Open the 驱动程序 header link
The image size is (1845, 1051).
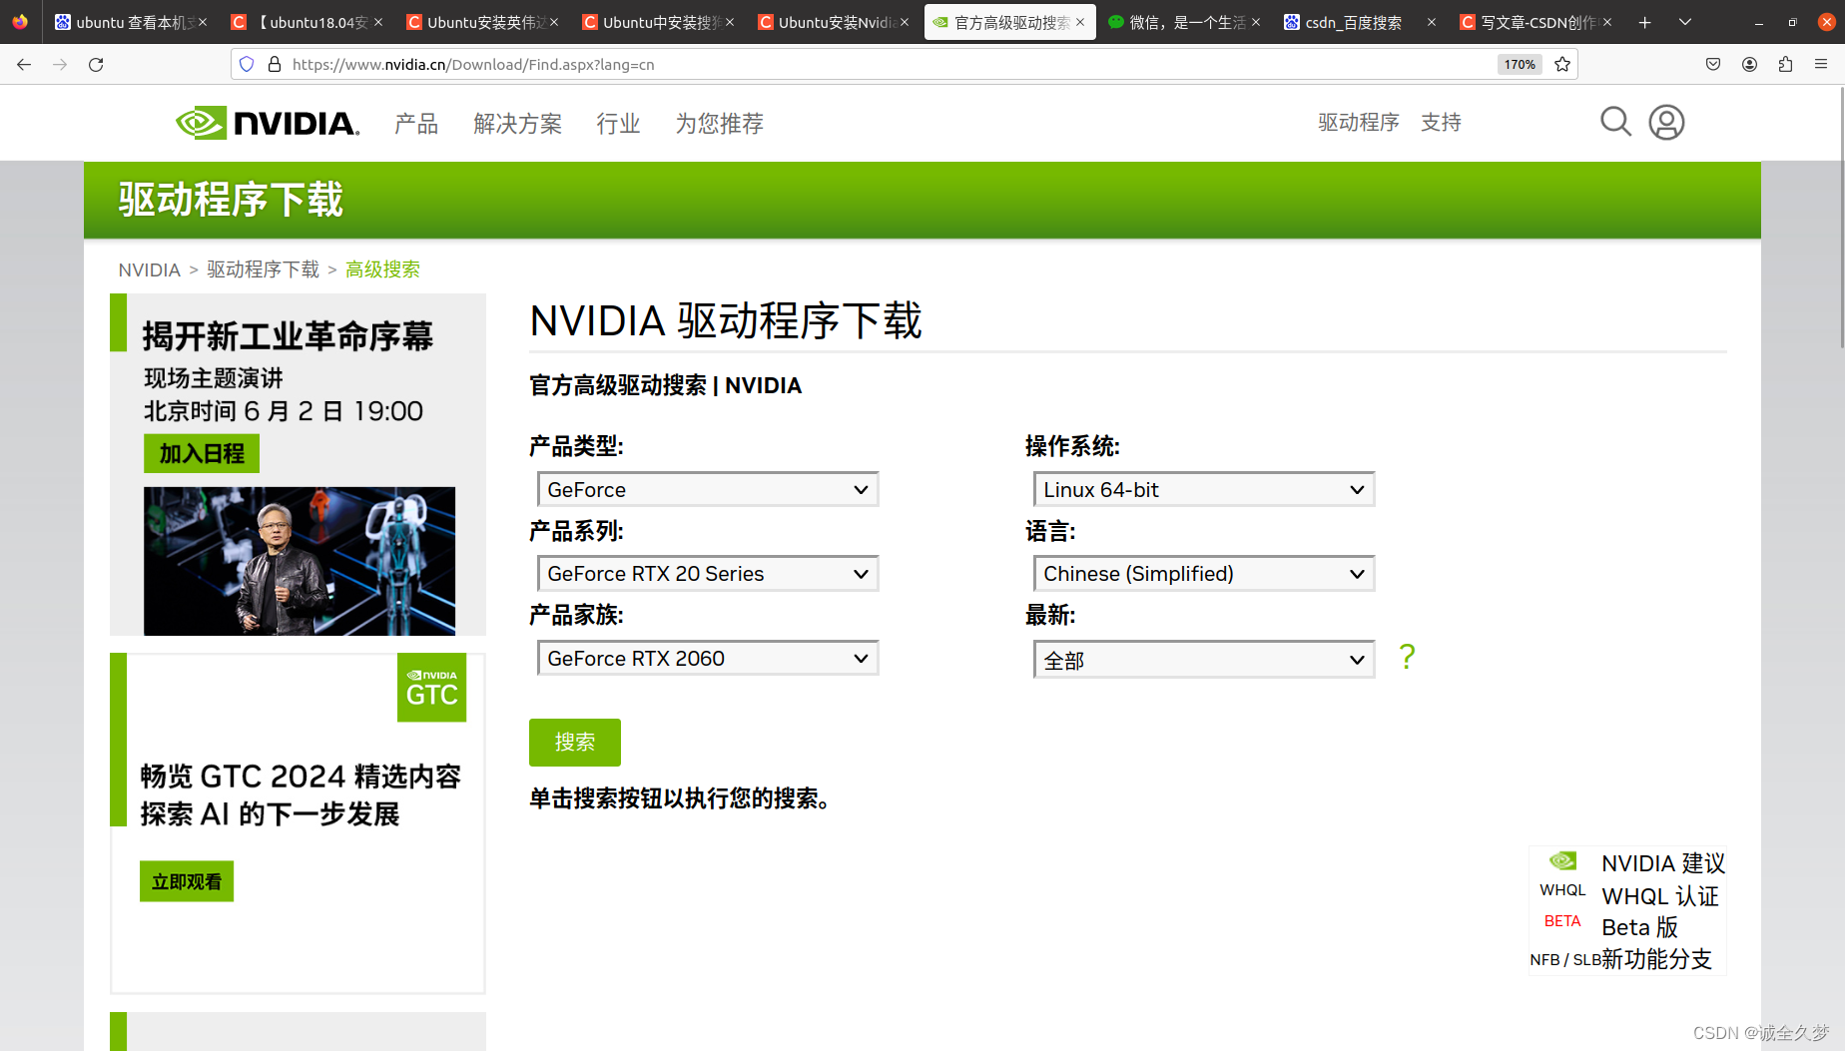tap(1358, 122)
